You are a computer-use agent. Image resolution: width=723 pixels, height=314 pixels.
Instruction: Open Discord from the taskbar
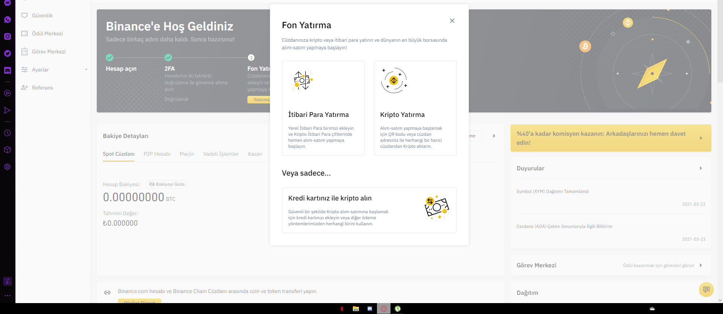pyautogui.click(x=370, y=309)
